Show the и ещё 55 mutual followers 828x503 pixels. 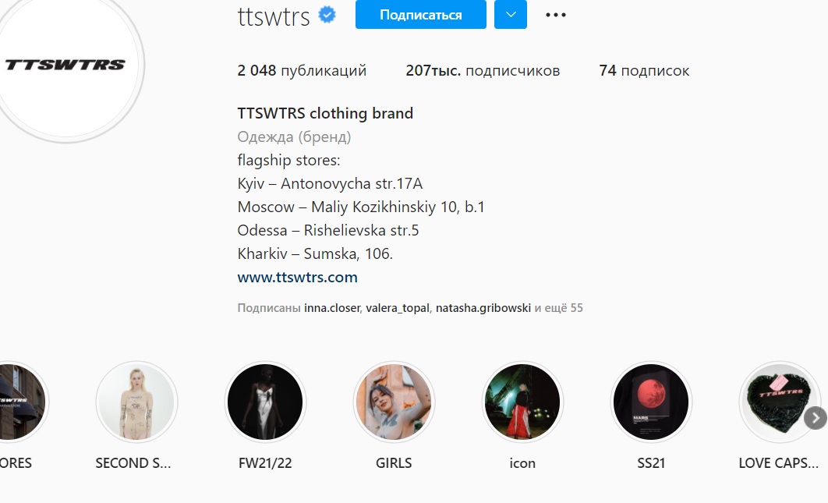point(559,308)
